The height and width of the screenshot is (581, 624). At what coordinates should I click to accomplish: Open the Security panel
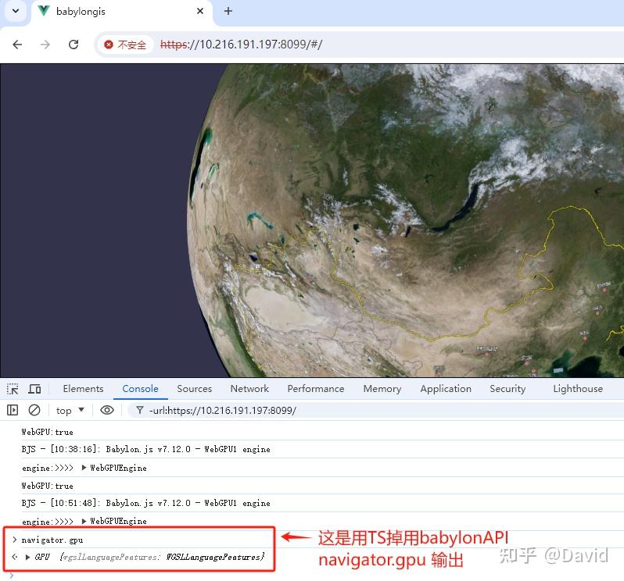[x=507, y=389]
